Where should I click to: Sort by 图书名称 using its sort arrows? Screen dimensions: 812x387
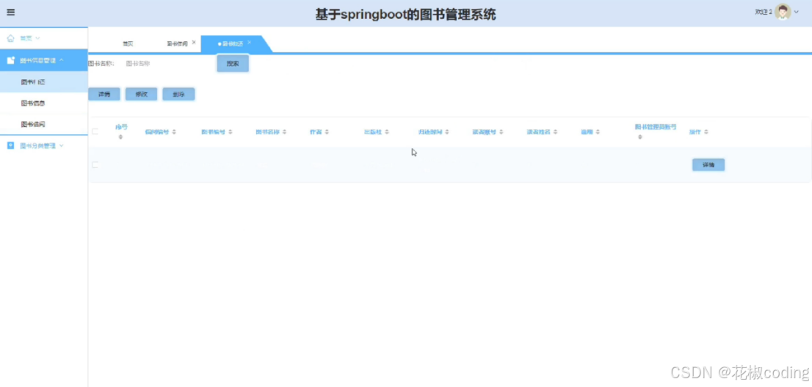click(x=284, y=132)
